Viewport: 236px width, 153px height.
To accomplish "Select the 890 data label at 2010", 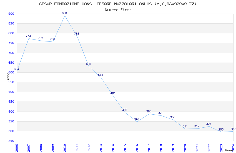I will click(x=64, y=13).
